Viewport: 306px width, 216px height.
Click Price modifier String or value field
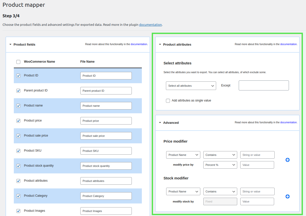click(257, 155)
